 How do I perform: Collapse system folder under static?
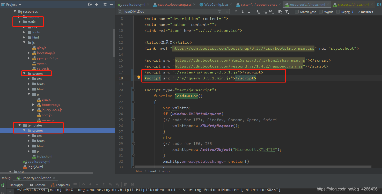[24, 74]
